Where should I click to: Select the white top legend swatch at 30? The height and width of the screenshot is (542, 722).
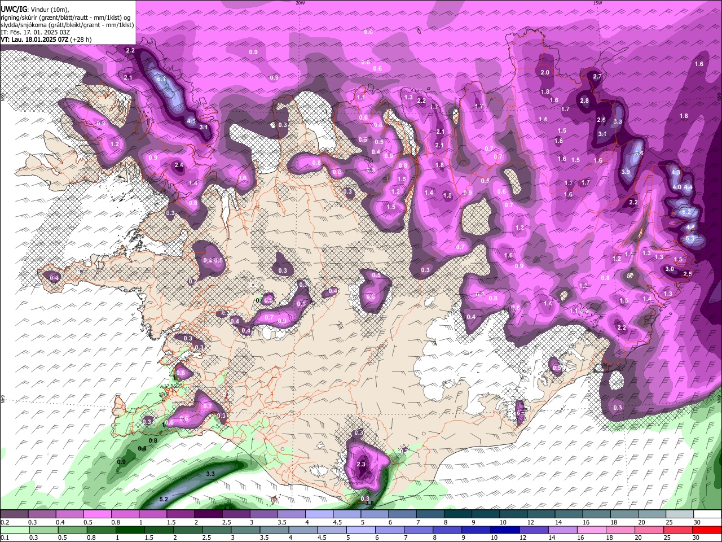708,514
